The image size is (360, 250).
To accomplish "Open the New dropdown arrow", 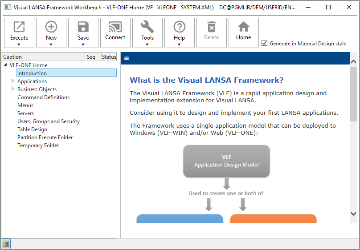I will 51,44.
